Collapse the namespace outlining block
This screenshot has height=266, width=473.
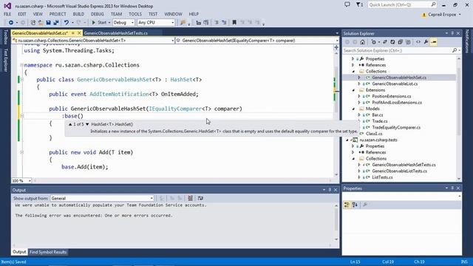pos(21,65)
